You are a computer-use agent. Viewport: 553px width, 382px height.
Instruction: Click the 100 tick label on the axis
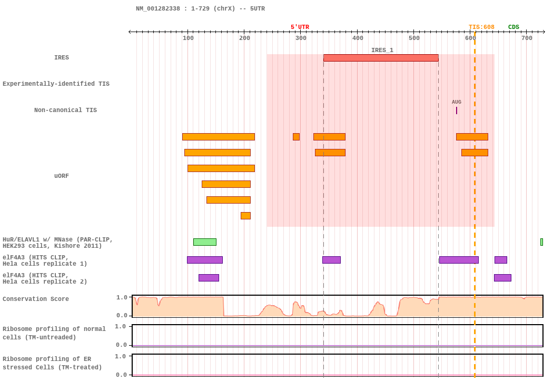click(188, 38)
